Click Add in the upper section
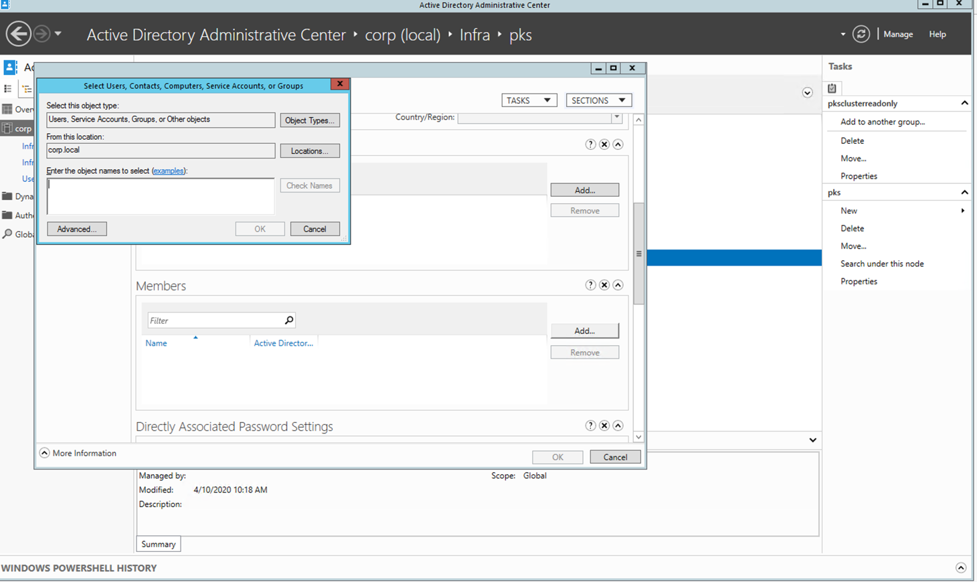Screen dimensions: 977x582 pyautogui.click(x=585, y=190)
